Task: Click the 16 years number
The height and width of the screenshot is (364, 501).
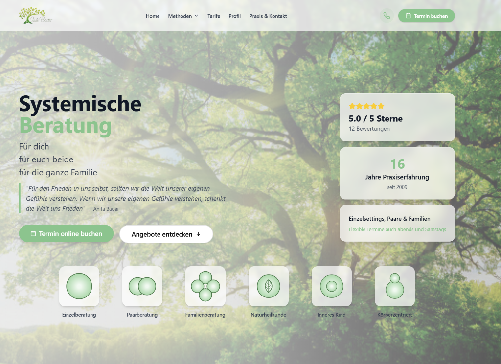Action: coord(397,164)
